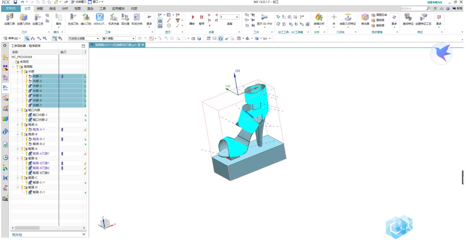Click the 创建特征工艺 icon

coord(423,19)
